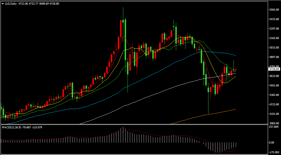Image resolution: width=281 pixels, height=155 pixels.
Task: Click the 4365.80 price axis label
Action: [274, 95]
